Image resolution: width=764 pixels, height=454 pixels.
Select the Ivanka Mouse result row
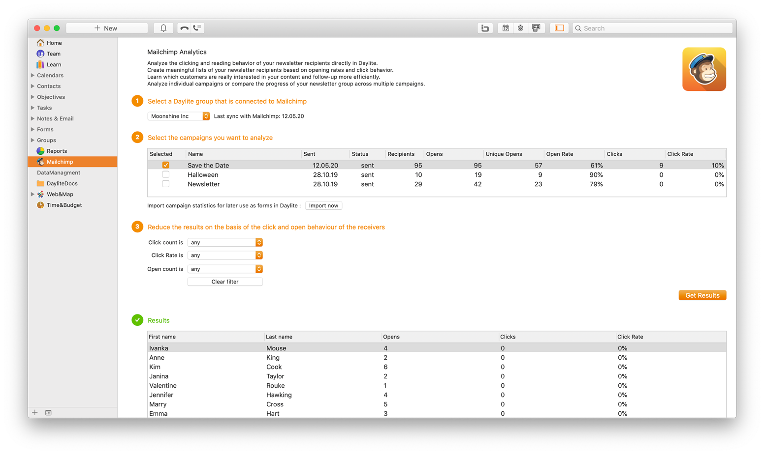(437, 348)
